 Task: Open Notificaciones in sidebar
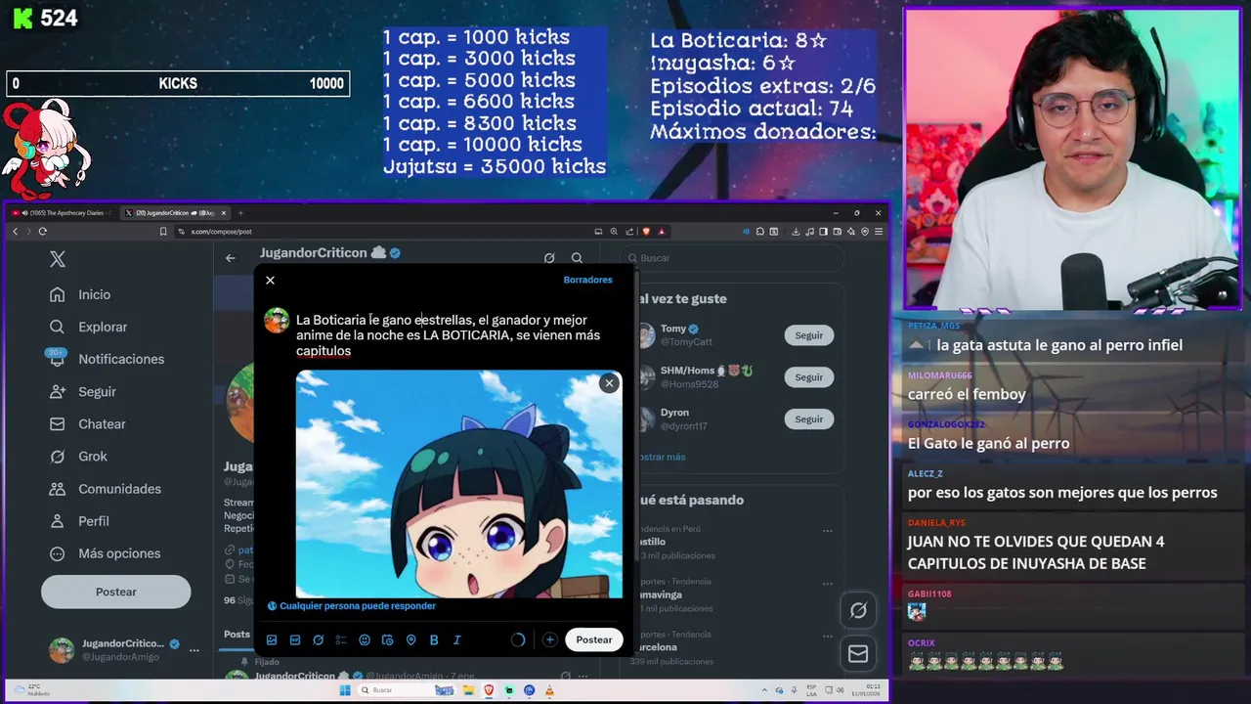click(108, 359)
